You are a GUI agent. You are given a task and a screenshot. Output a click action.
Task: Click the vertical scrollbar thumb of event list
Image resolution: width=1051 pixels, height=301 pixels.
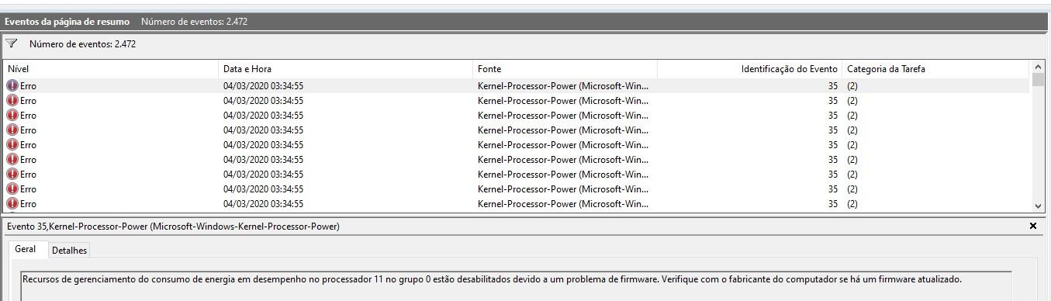click(1039, 80)
